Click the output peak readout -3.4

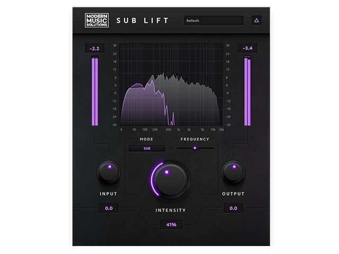click(x=247, y=48)
